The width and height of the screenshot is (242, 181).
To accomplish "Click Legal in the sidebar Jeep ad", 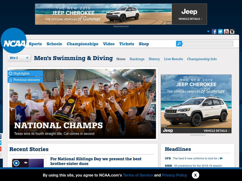I will tap(164, 126).
